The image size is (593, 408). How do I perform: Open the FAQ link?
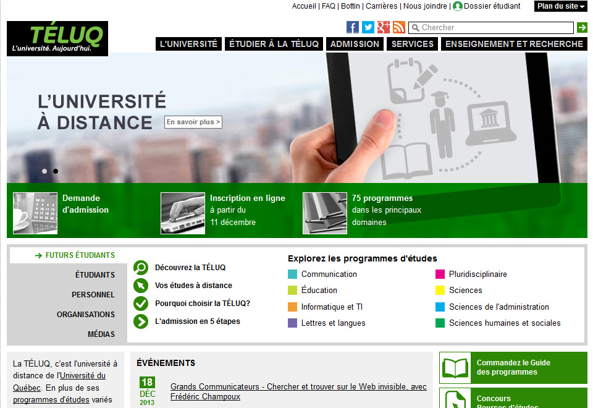328,6
